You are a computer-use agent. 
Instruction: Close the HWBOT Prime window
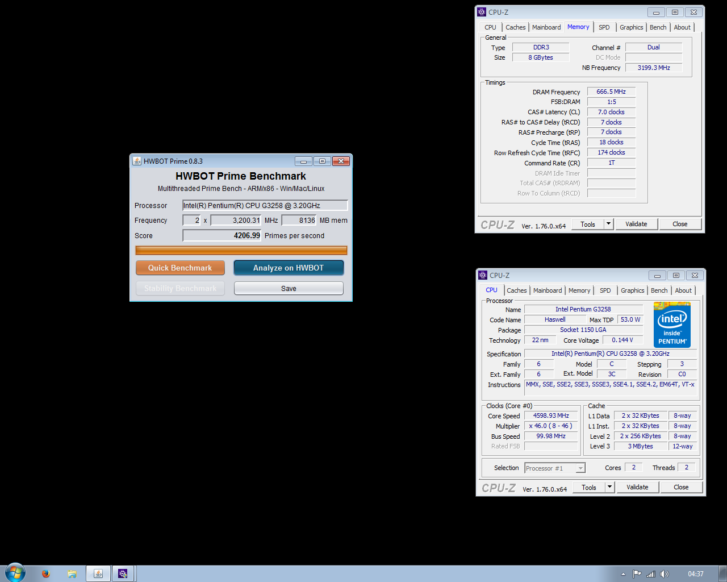click(x=341, y=161)
